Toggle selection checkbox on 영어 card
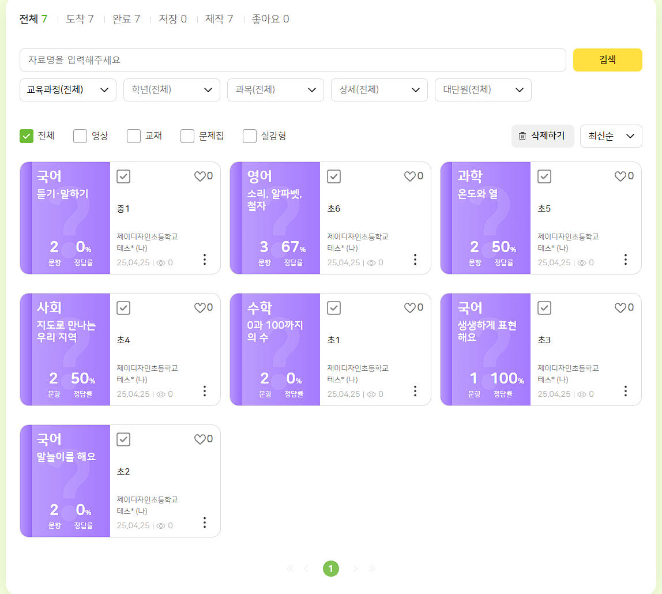Viewport: 662px width, 594px height. tap(334, 176)
